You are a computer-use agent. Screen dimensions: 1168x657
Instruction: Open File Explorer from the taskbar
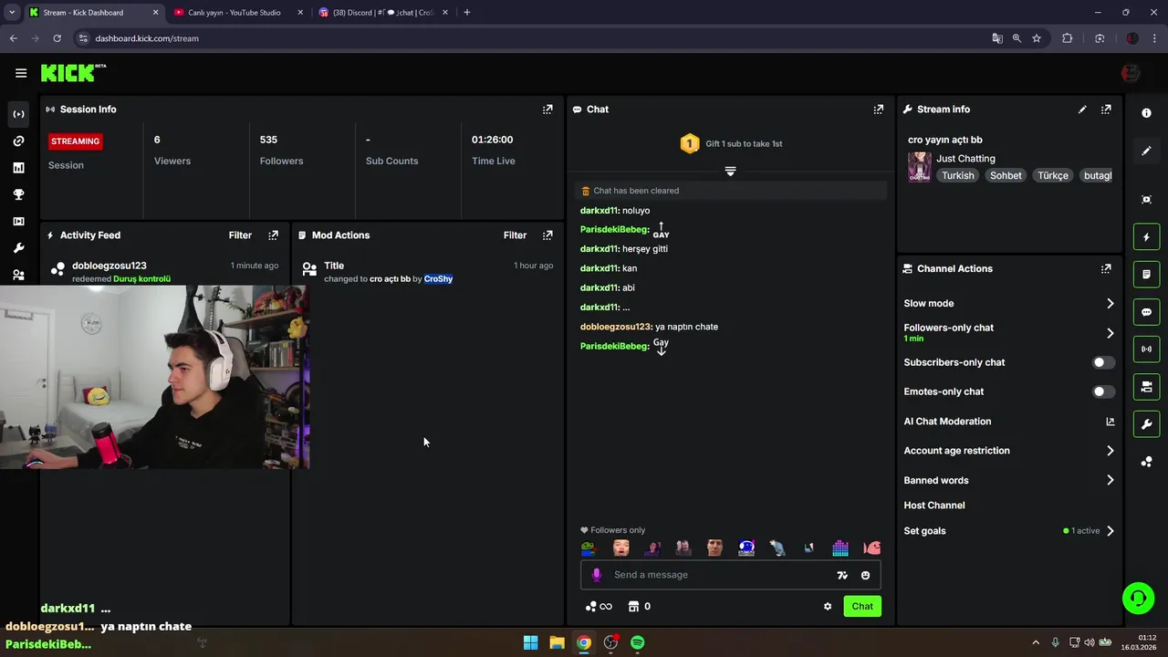557,642
